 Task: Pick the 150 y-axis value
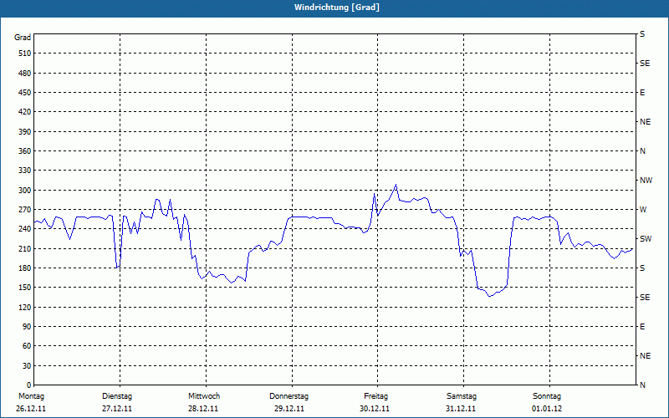click(25, 288)
